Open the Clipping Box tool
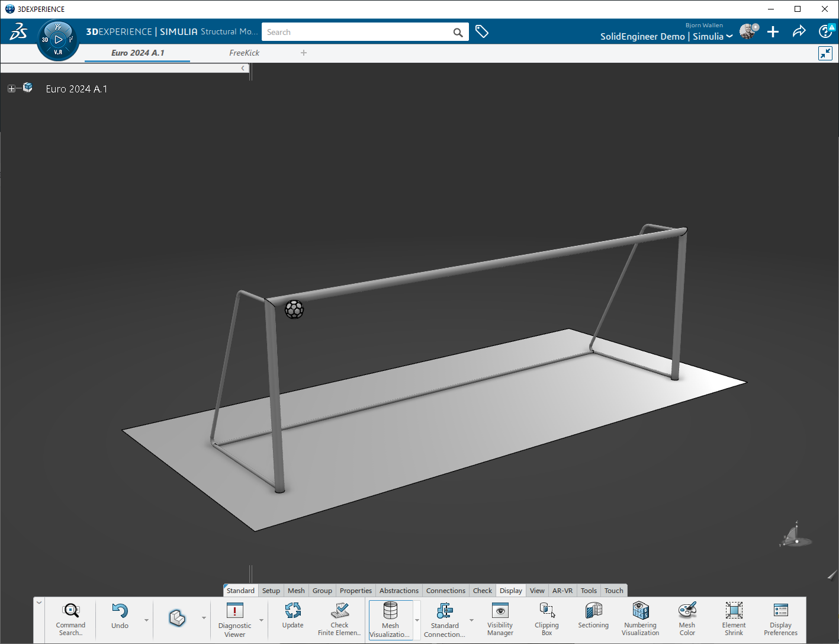The height and width of the screenshot is (644, 839). [547, 619]
